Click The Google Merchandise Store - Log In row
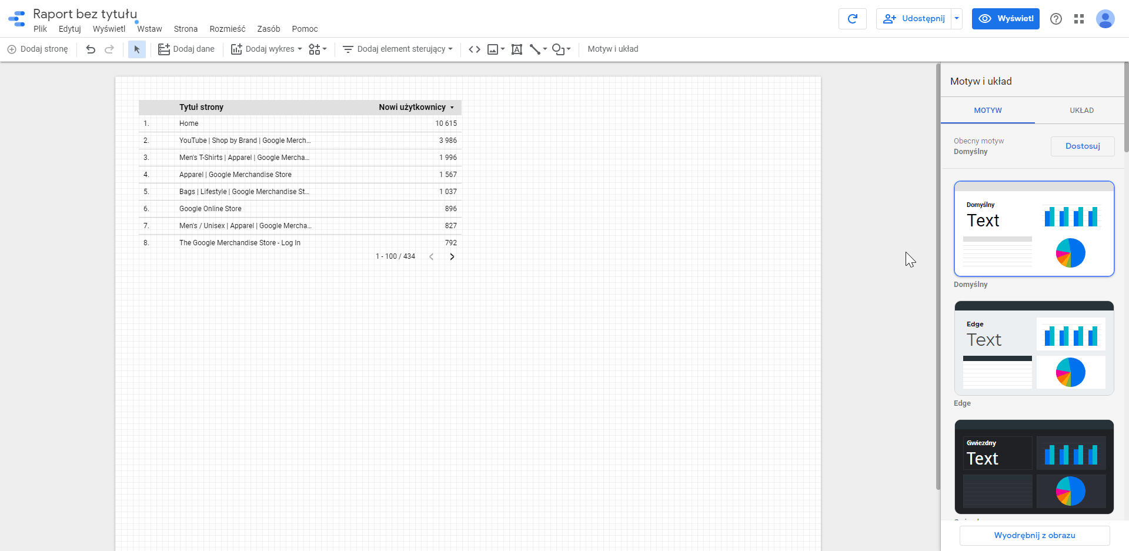 click(300, 243)
